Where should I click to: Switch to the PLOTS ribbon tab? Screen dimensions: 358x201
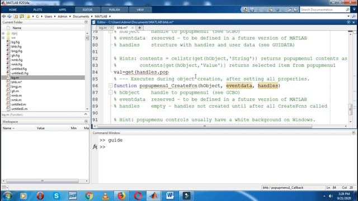point(37,10)
